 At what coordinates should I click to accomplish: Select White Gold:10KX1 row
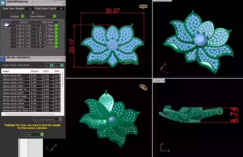click(x=31, y=100)
